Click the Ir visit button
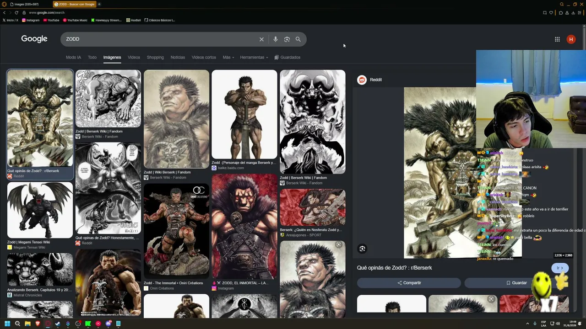Screen dimensions: 586x329 (559, 268)
